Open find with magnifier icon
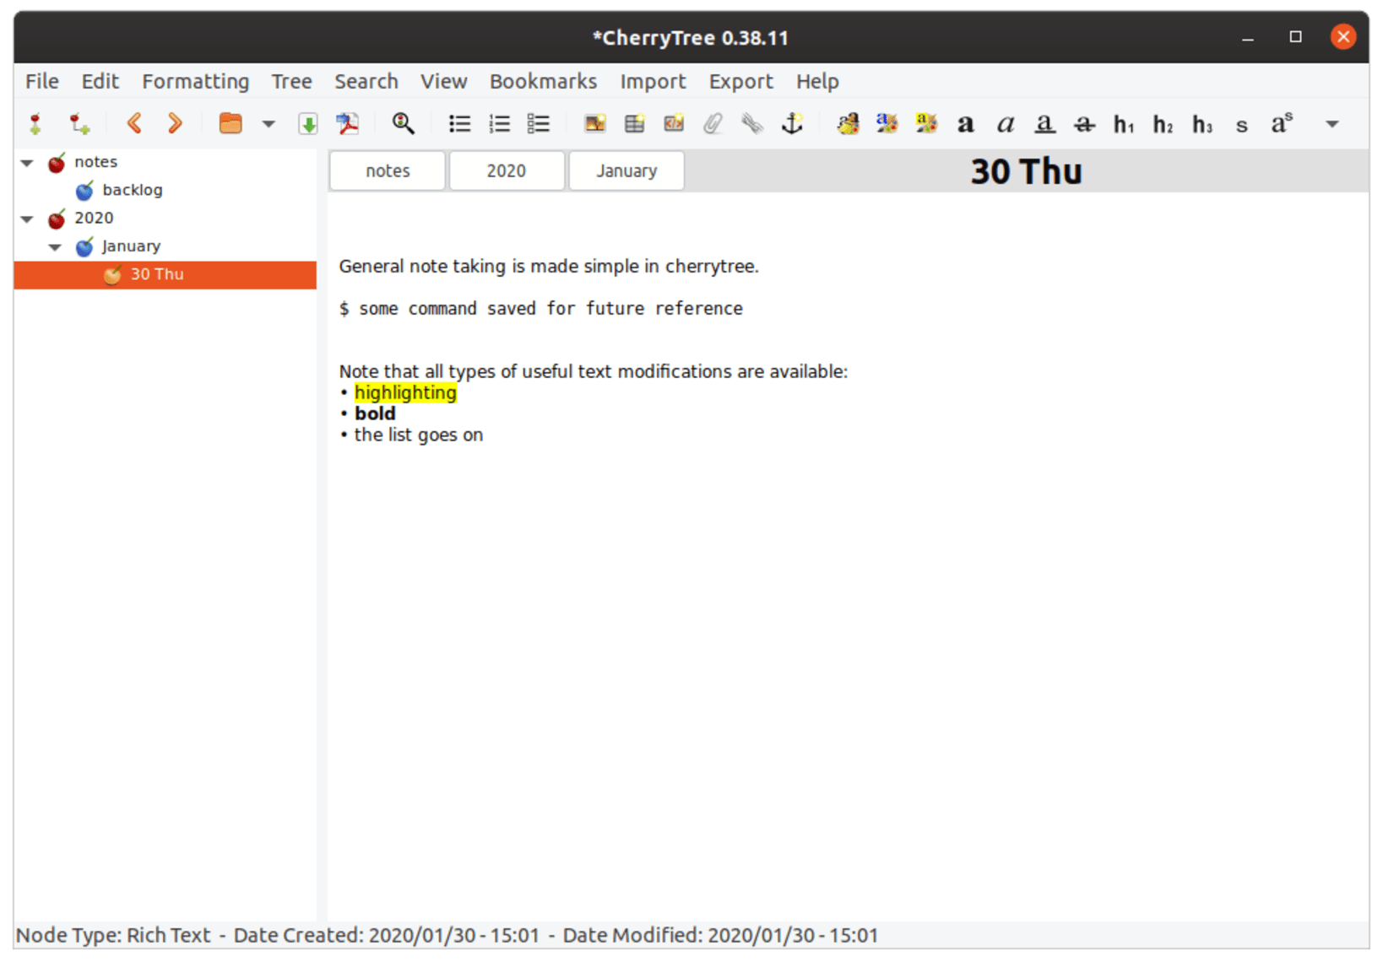Viewport: 1383px width, 962px height. (403, 124)
